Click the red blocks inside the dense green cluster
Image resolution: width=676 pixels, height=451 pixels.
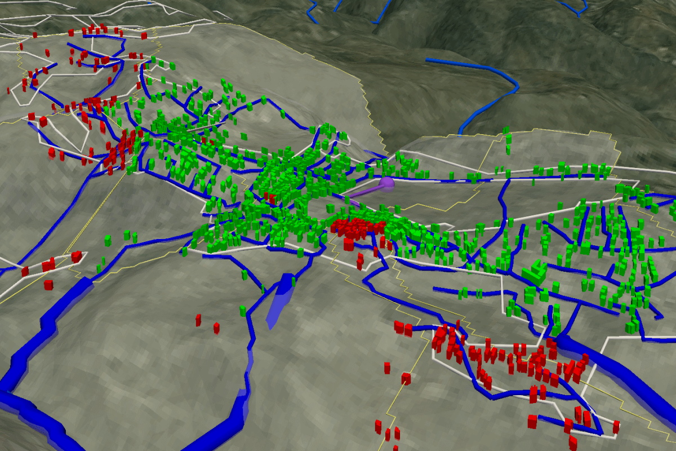(x=271, y=198)
